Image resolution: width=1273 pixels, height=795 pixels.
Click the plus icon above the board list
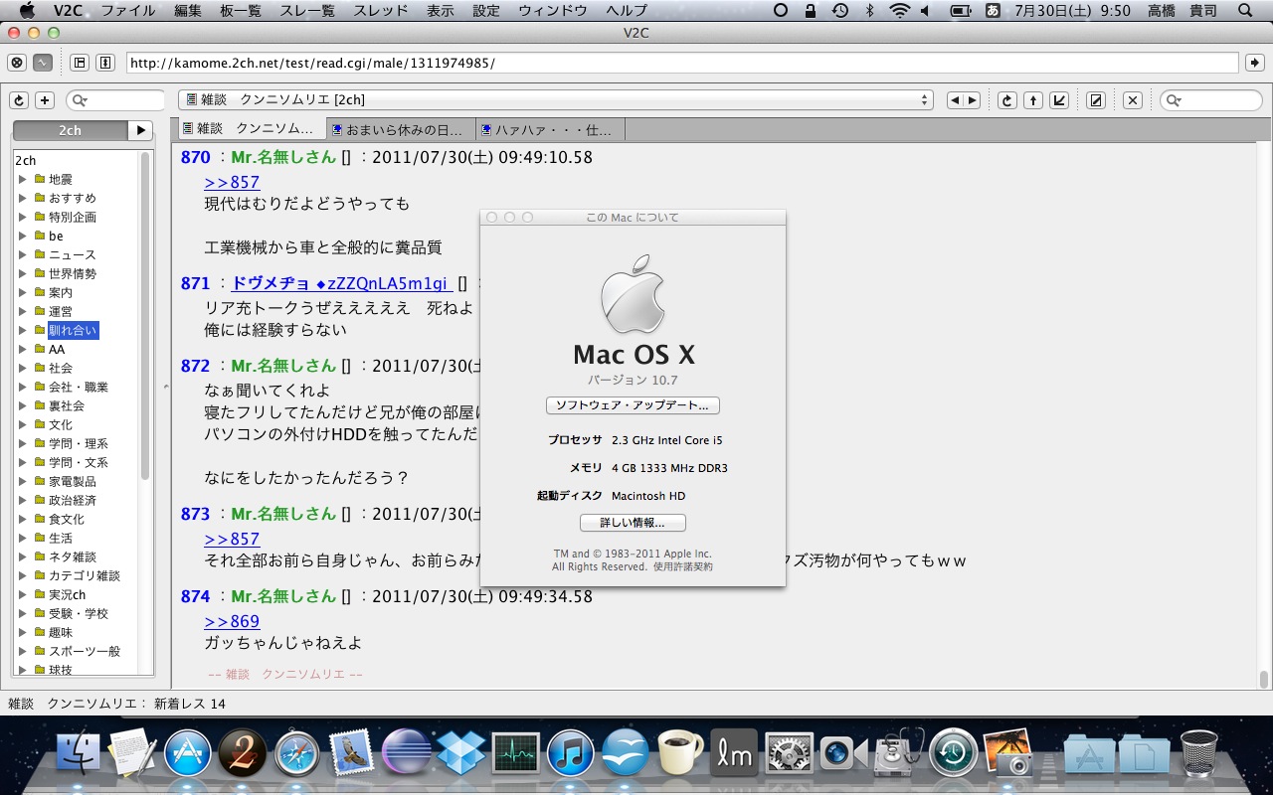(45, 100)
